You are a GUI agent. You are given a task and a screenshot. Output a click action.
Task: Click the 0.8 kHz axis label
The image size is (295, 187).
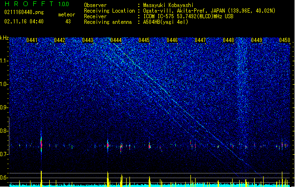click(x=4, y=131)
